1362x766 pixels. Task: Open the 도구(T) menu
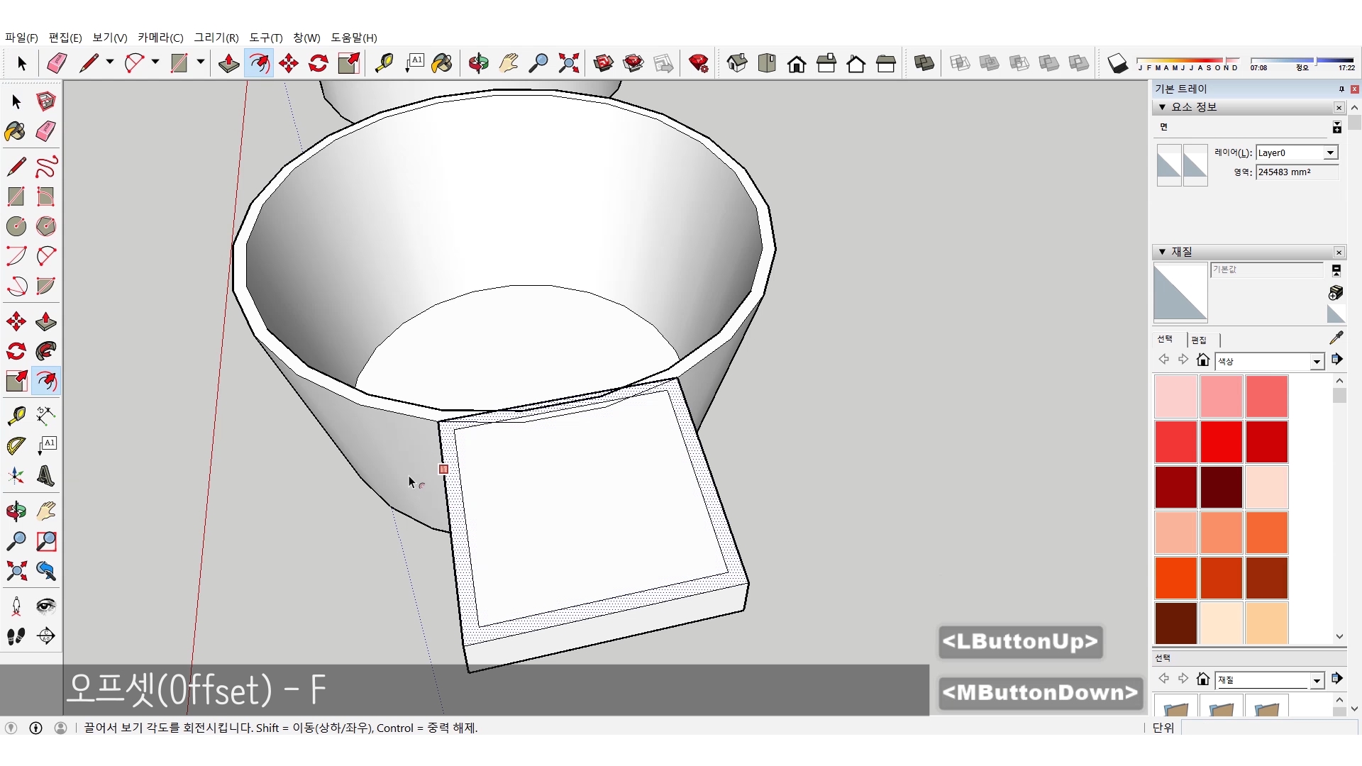click(265, 38)
